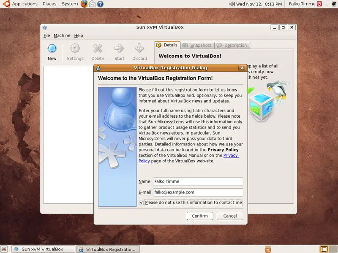
Task: Open the Applications menu
Action: (25, 4)
